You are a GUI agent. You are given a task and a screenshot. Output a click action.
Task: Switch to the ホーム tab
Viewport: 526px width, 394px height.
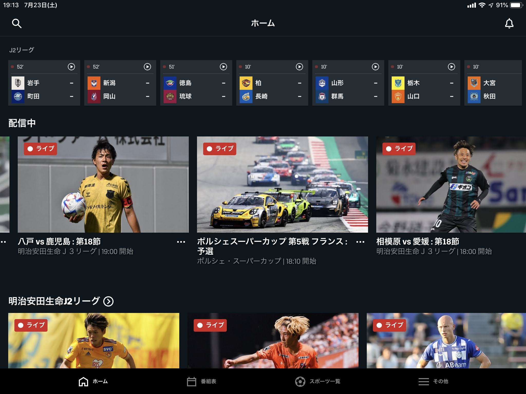[x=93, y=381]
